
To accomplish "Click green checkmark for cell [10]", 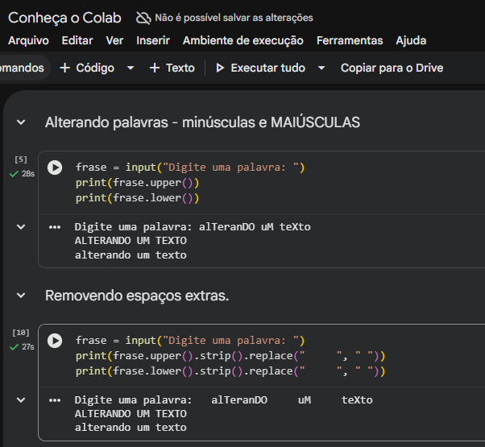I will (x=14, y=347).
